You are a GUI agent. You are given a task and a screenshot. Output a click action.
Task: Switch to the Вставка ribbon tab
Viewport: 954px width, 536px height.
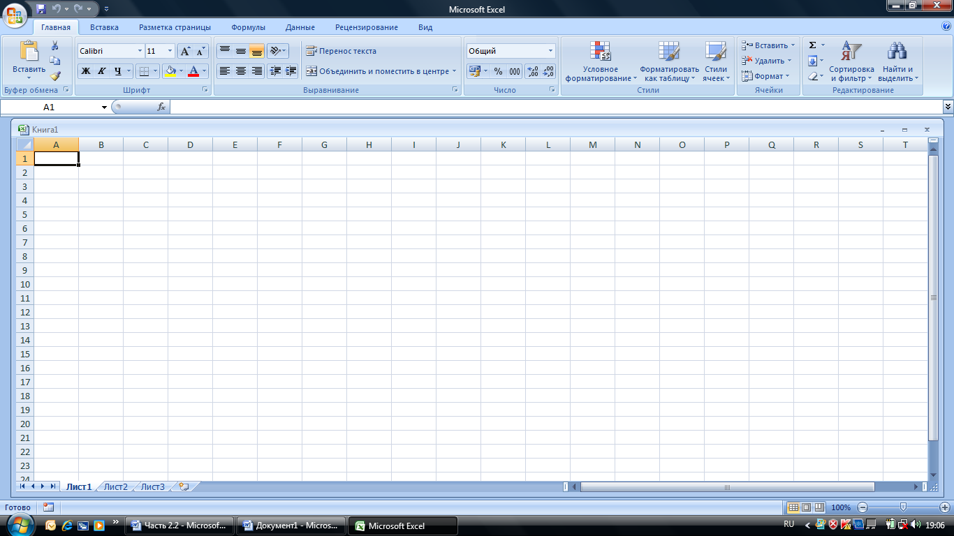coord(104,27)
